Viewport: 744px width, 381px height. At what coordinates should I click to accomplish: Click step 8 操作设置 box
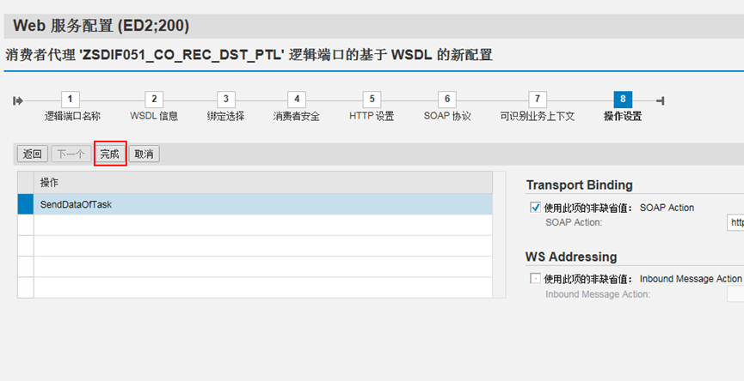click(x=623, y=100)
